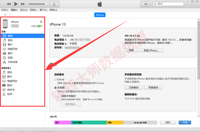The height and width of the screenshot is (132, 200).
Task: Click the 更新 button
Action: [131, 50]
